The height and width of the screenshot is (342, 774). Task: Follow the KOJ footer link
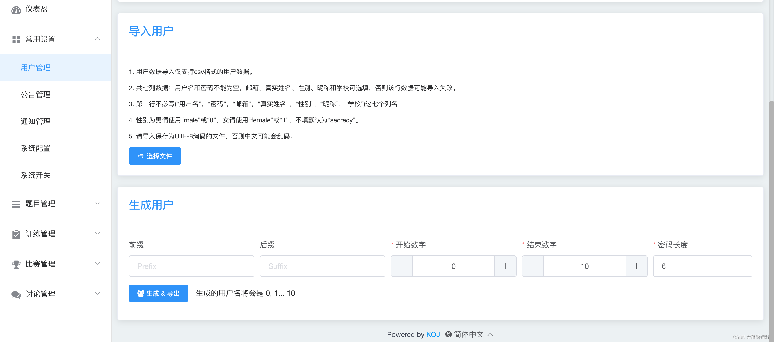433,334
